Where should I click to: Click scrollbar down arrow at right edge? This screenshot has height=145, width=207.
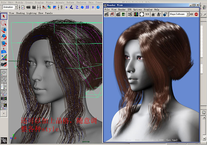[204, 139]
